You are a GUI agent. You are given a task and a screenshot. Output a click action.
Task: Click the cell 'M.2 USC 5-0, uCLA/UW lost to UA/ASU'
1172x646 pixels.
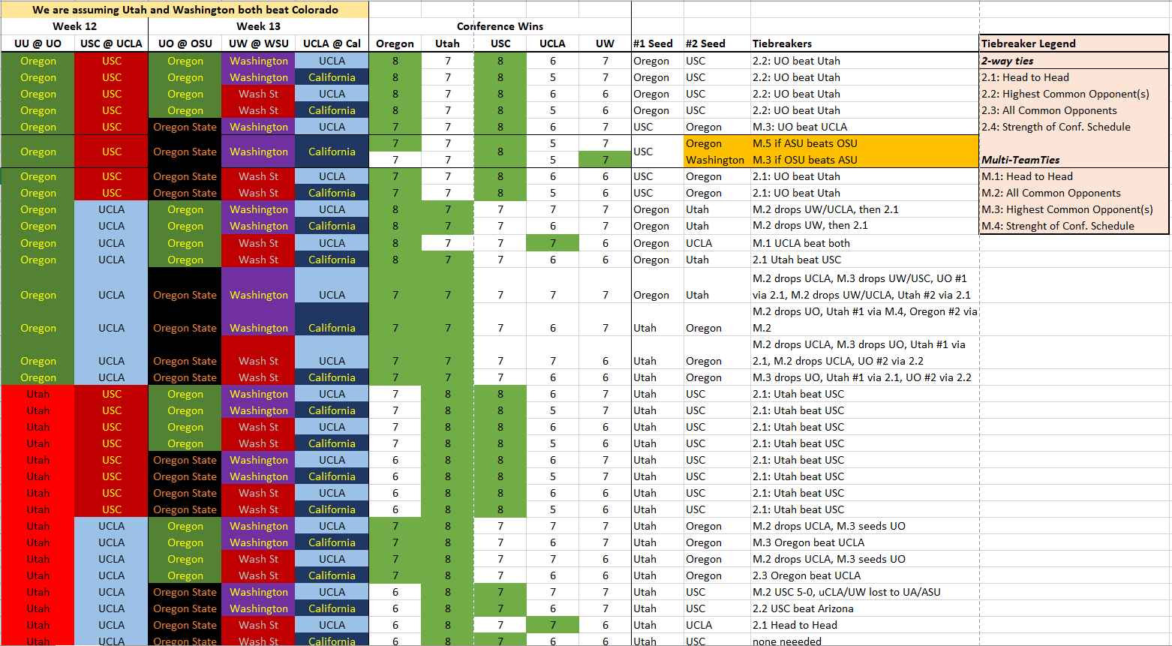tap(864, 592)
